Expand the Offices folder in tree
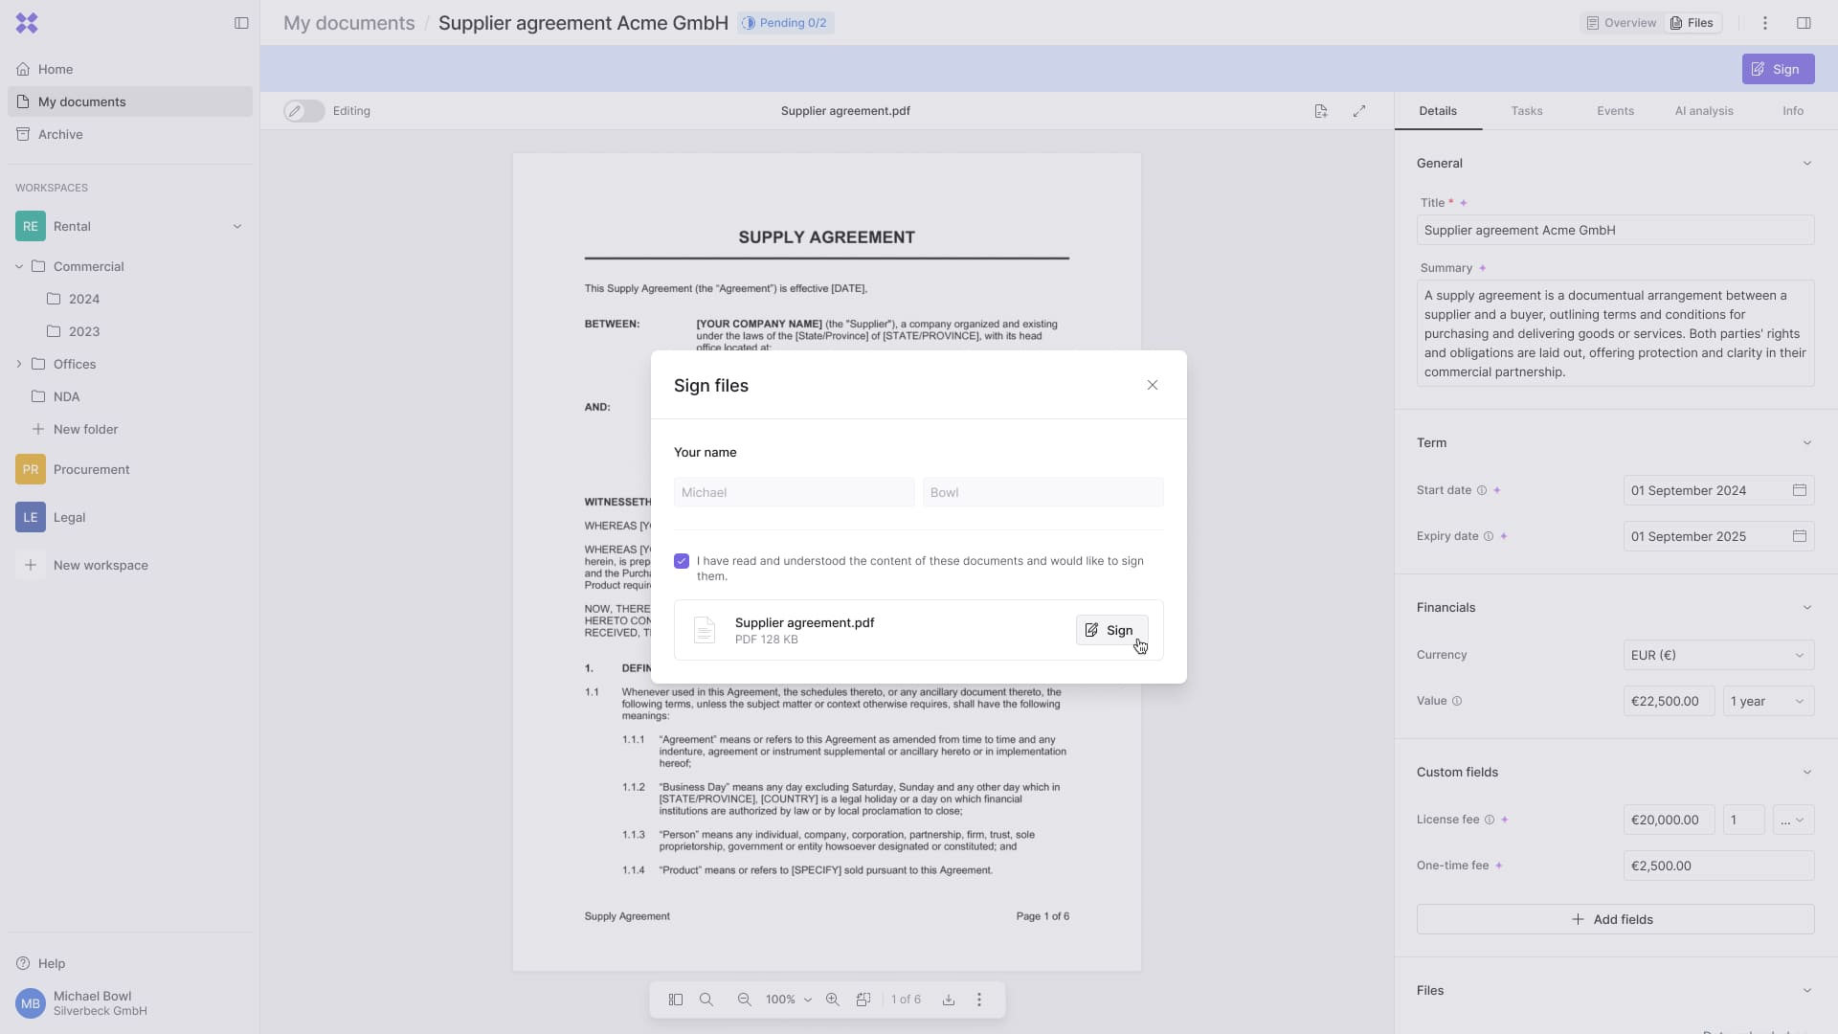 click(19, 364)
